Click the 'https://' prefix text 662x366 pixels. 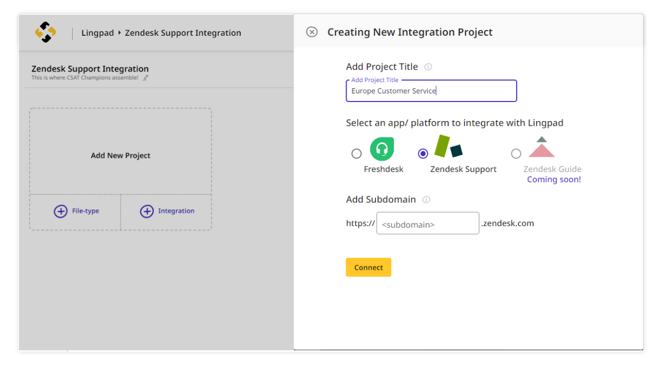pyautogui.click(x=360, y=223)
